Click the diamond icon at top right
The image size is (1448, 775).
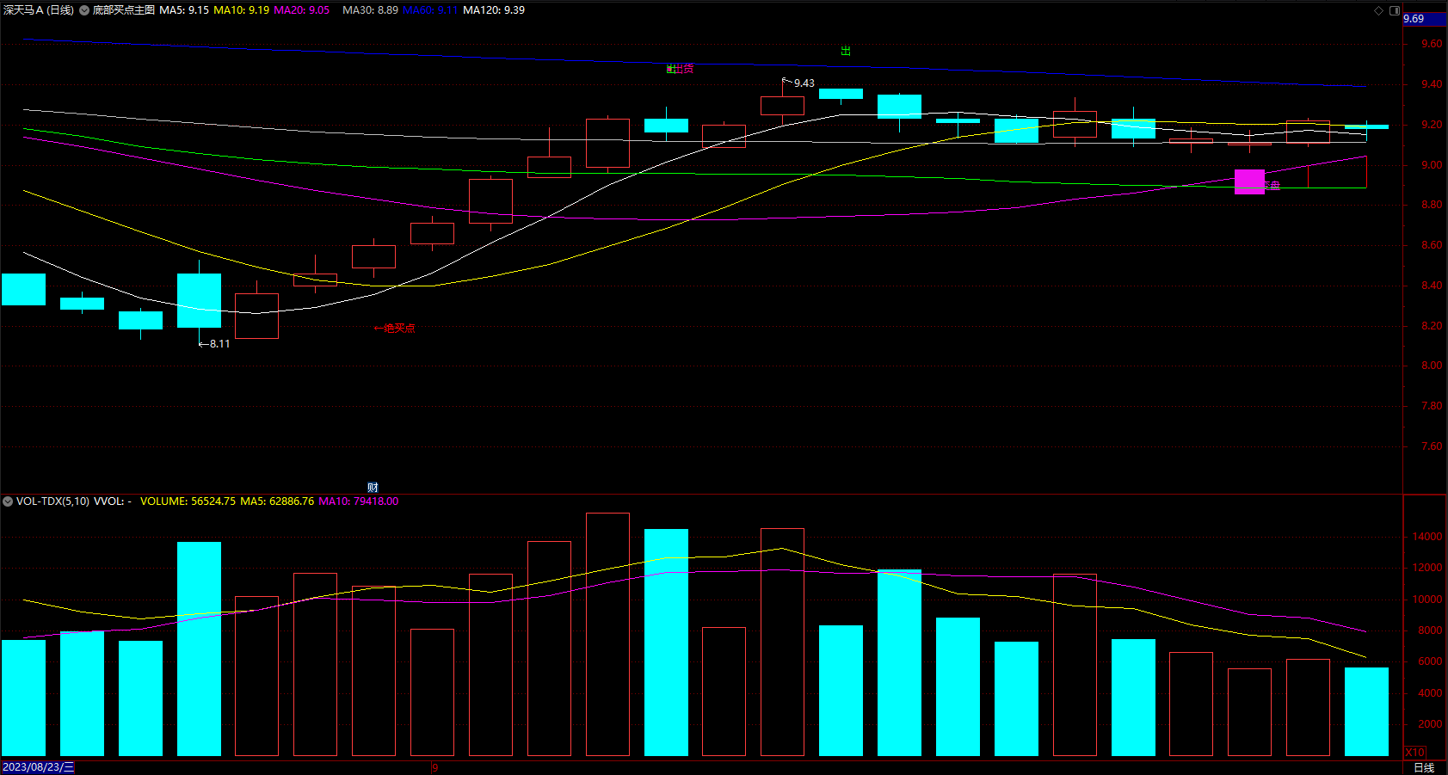(x=1378, y=10)
